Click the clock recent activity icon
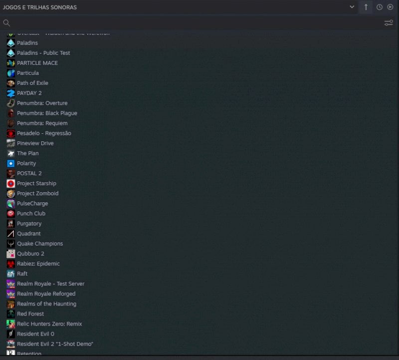Image resolution: width=399 pixels, height=360 pixels. (380, 7)
